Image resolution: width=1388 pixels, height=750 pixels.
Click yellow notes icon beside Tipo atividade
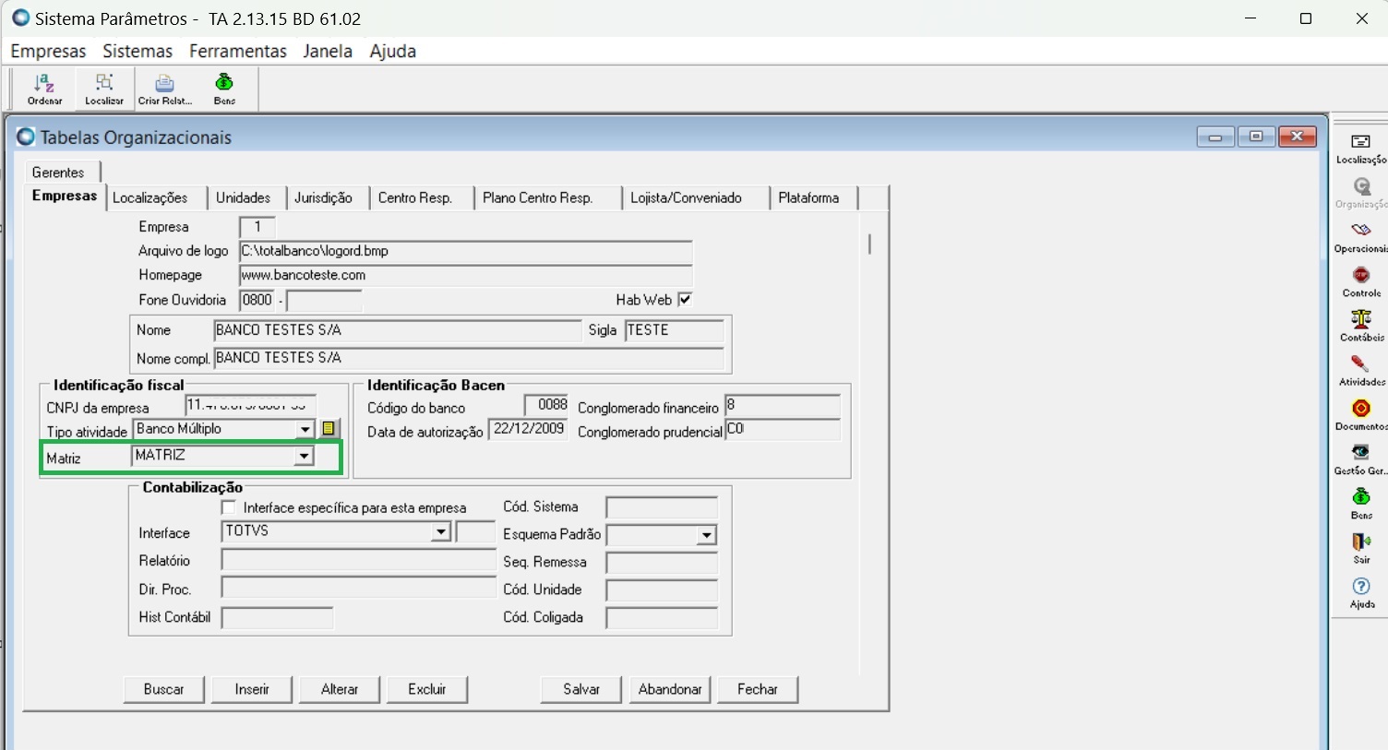click(x=329, y=428)
